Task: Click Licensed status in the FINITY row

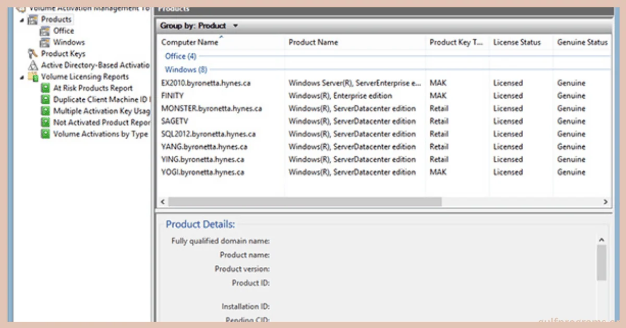Action: point(508,96)
